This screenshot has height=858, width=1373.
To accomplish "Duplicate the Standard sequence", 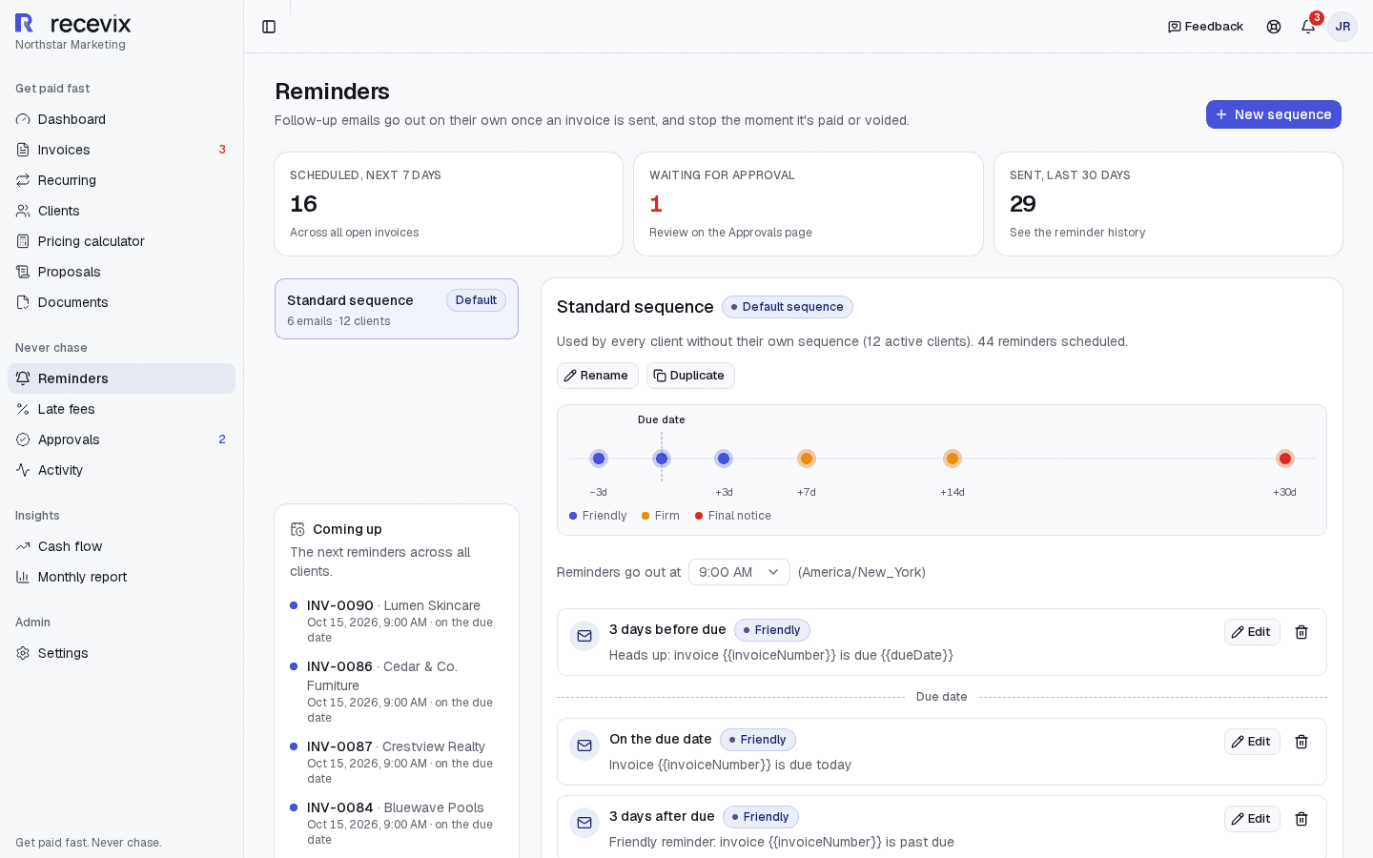I will pyautogui.click(x=690, y=376).
